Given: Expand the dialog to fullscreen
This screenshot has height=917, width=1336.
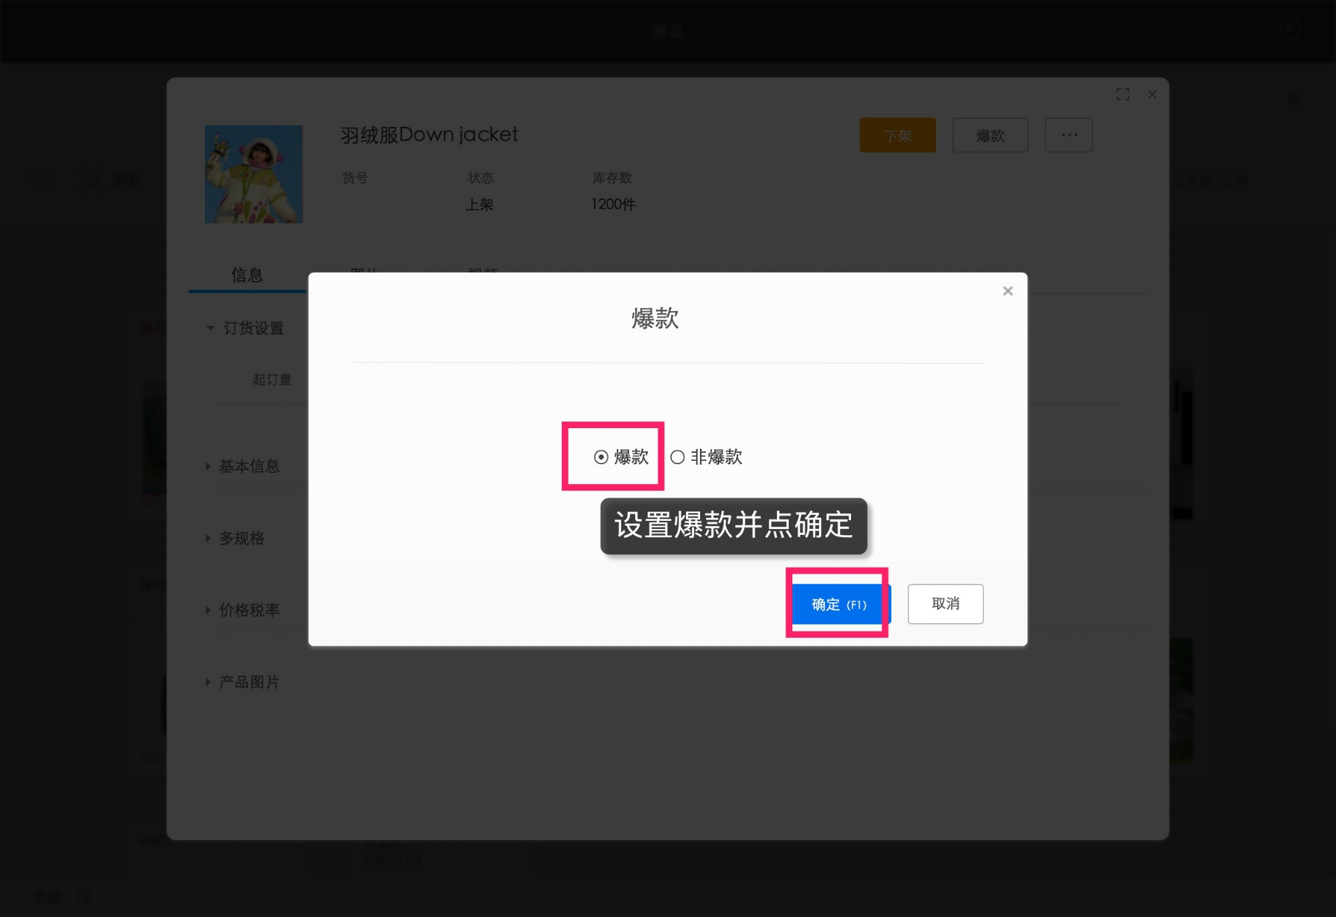Looking at the screenshot, I should click(1124, 94).
